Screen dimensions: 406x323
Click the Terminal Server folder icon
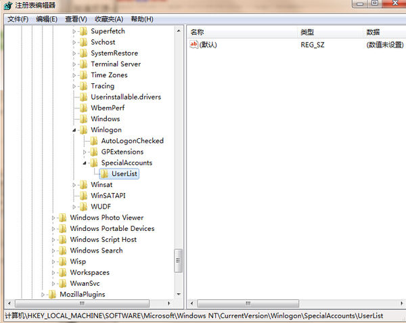83,64
